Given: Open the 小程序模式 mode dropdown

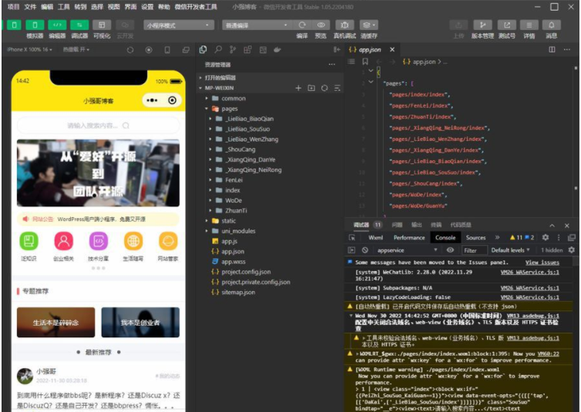Looking at the screenshot, I should coord(177,25).
